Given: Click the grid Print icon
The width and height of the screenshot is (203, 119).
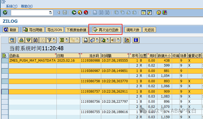Looking at the screenshot, I should coord(85,40).
